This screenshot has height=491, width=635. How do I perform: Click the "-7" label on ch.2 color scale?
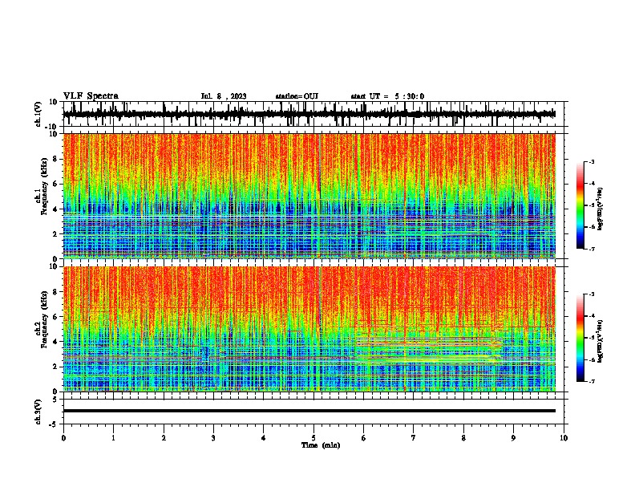point(592,381)
